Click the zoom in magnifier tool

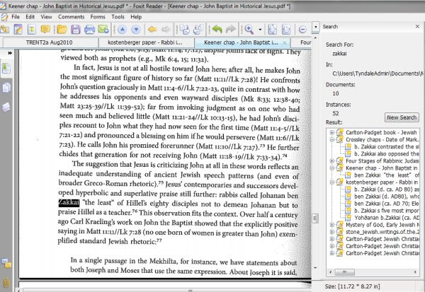pos(249,29)
